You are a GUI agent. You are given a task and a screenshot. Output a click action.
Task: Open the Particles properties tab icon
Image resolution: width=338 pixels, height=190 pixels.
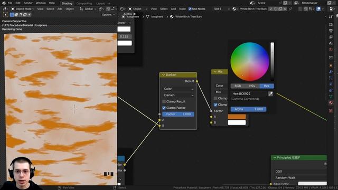tap(331, 78)
